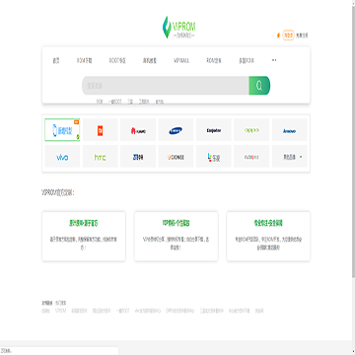Select the OPPO brand logo tile
Image resolution: width=355 pixels, height=355 pixels.
[251, 130]
